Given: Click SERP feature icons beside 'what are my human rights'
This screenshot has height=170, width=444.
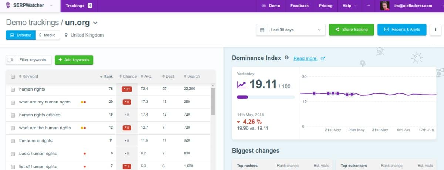Looking at the screenshot, I should pyautogui.click(x=83, y=102).
